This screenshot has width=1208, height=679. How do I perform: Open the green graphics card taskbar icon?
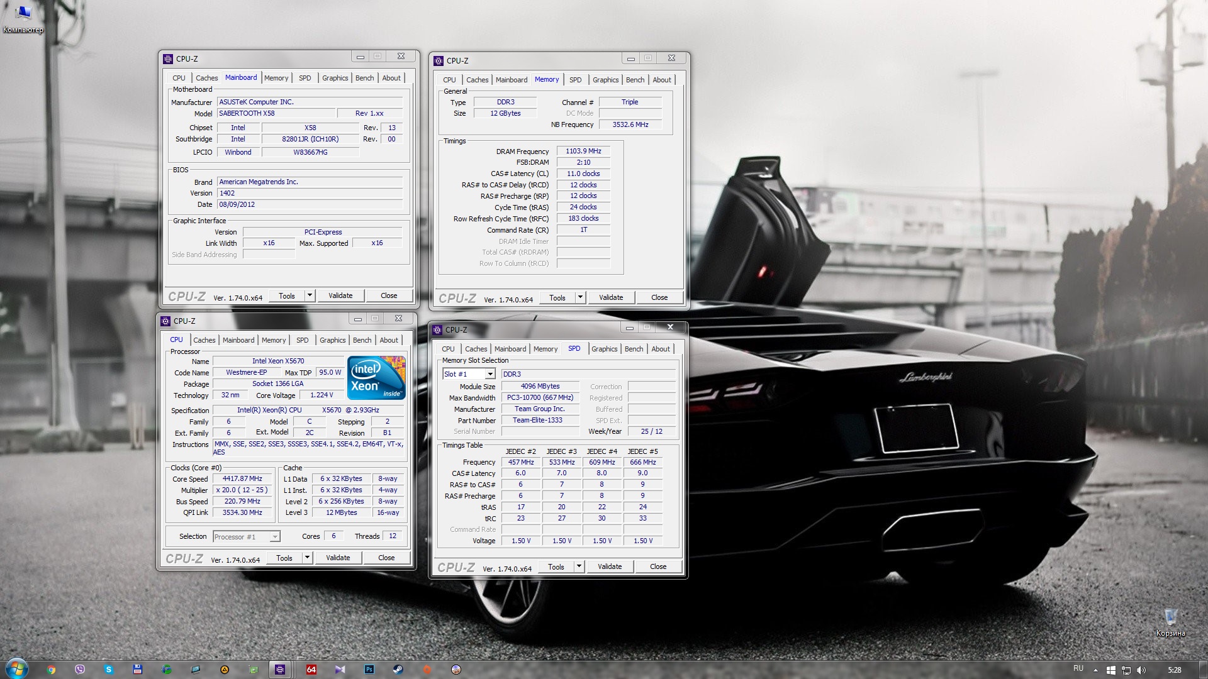(x=254, y=670)
